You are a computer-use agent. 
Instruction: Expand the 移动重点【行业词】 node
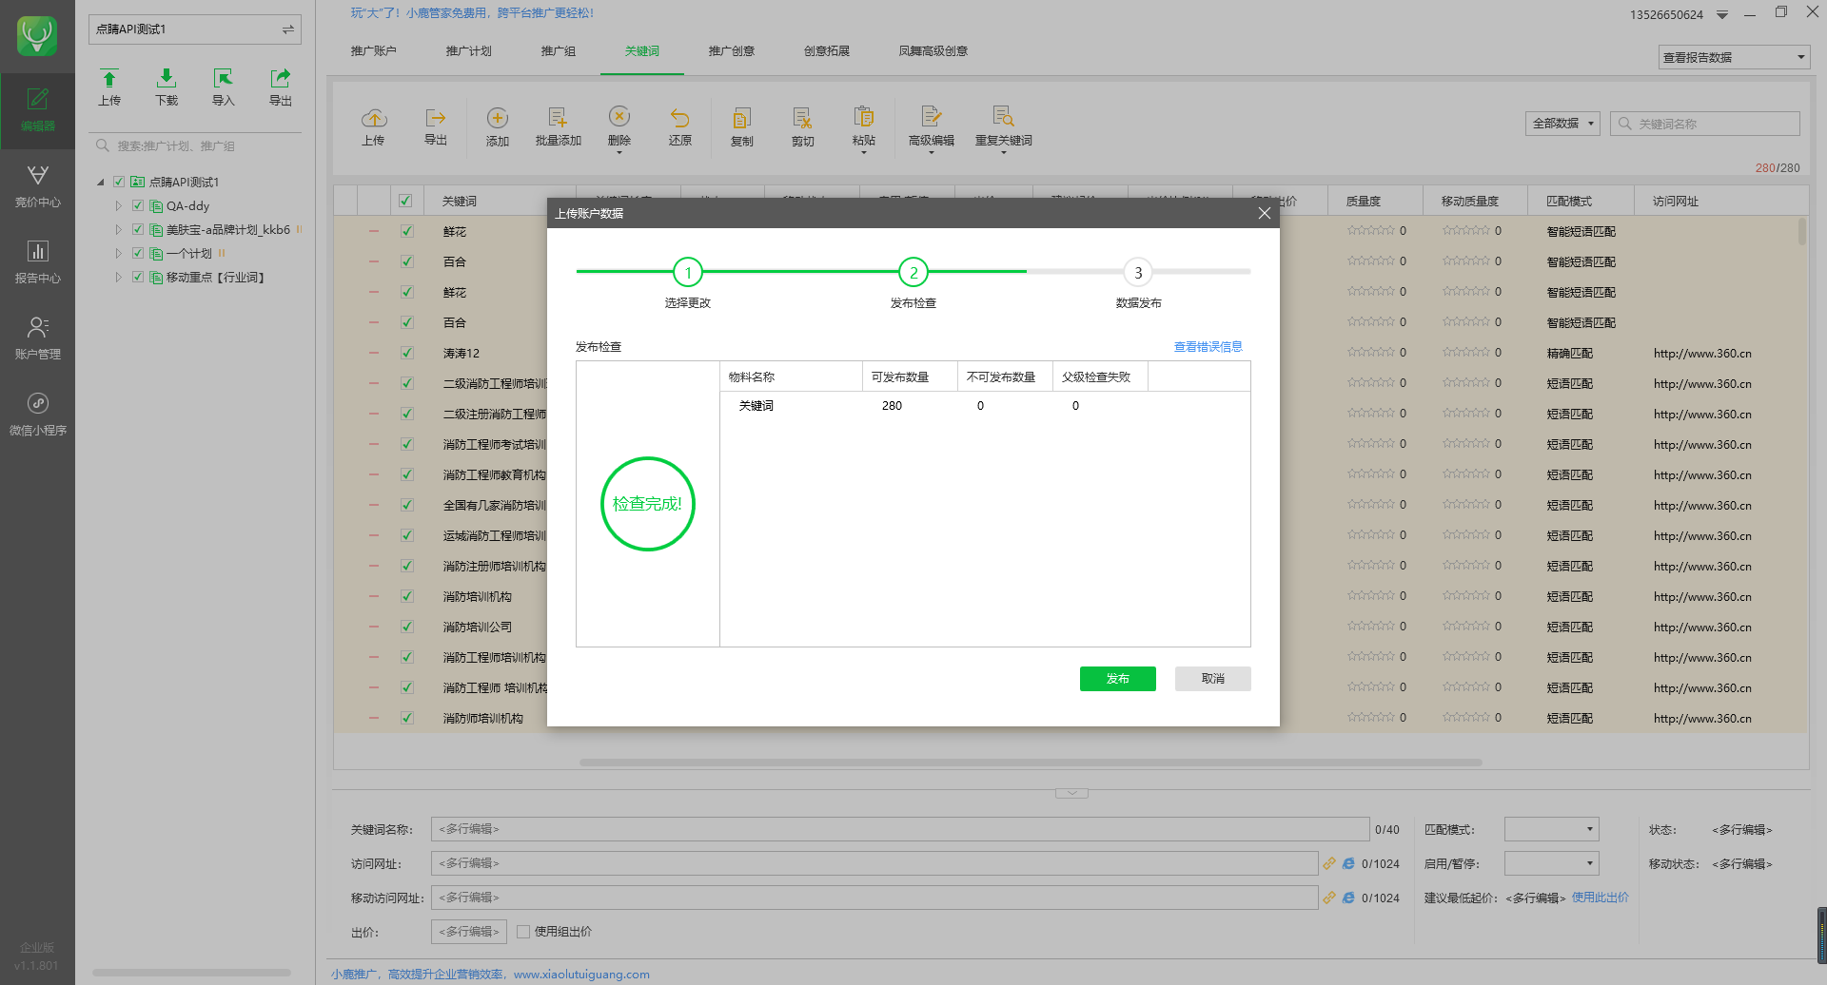pos(119,277)
